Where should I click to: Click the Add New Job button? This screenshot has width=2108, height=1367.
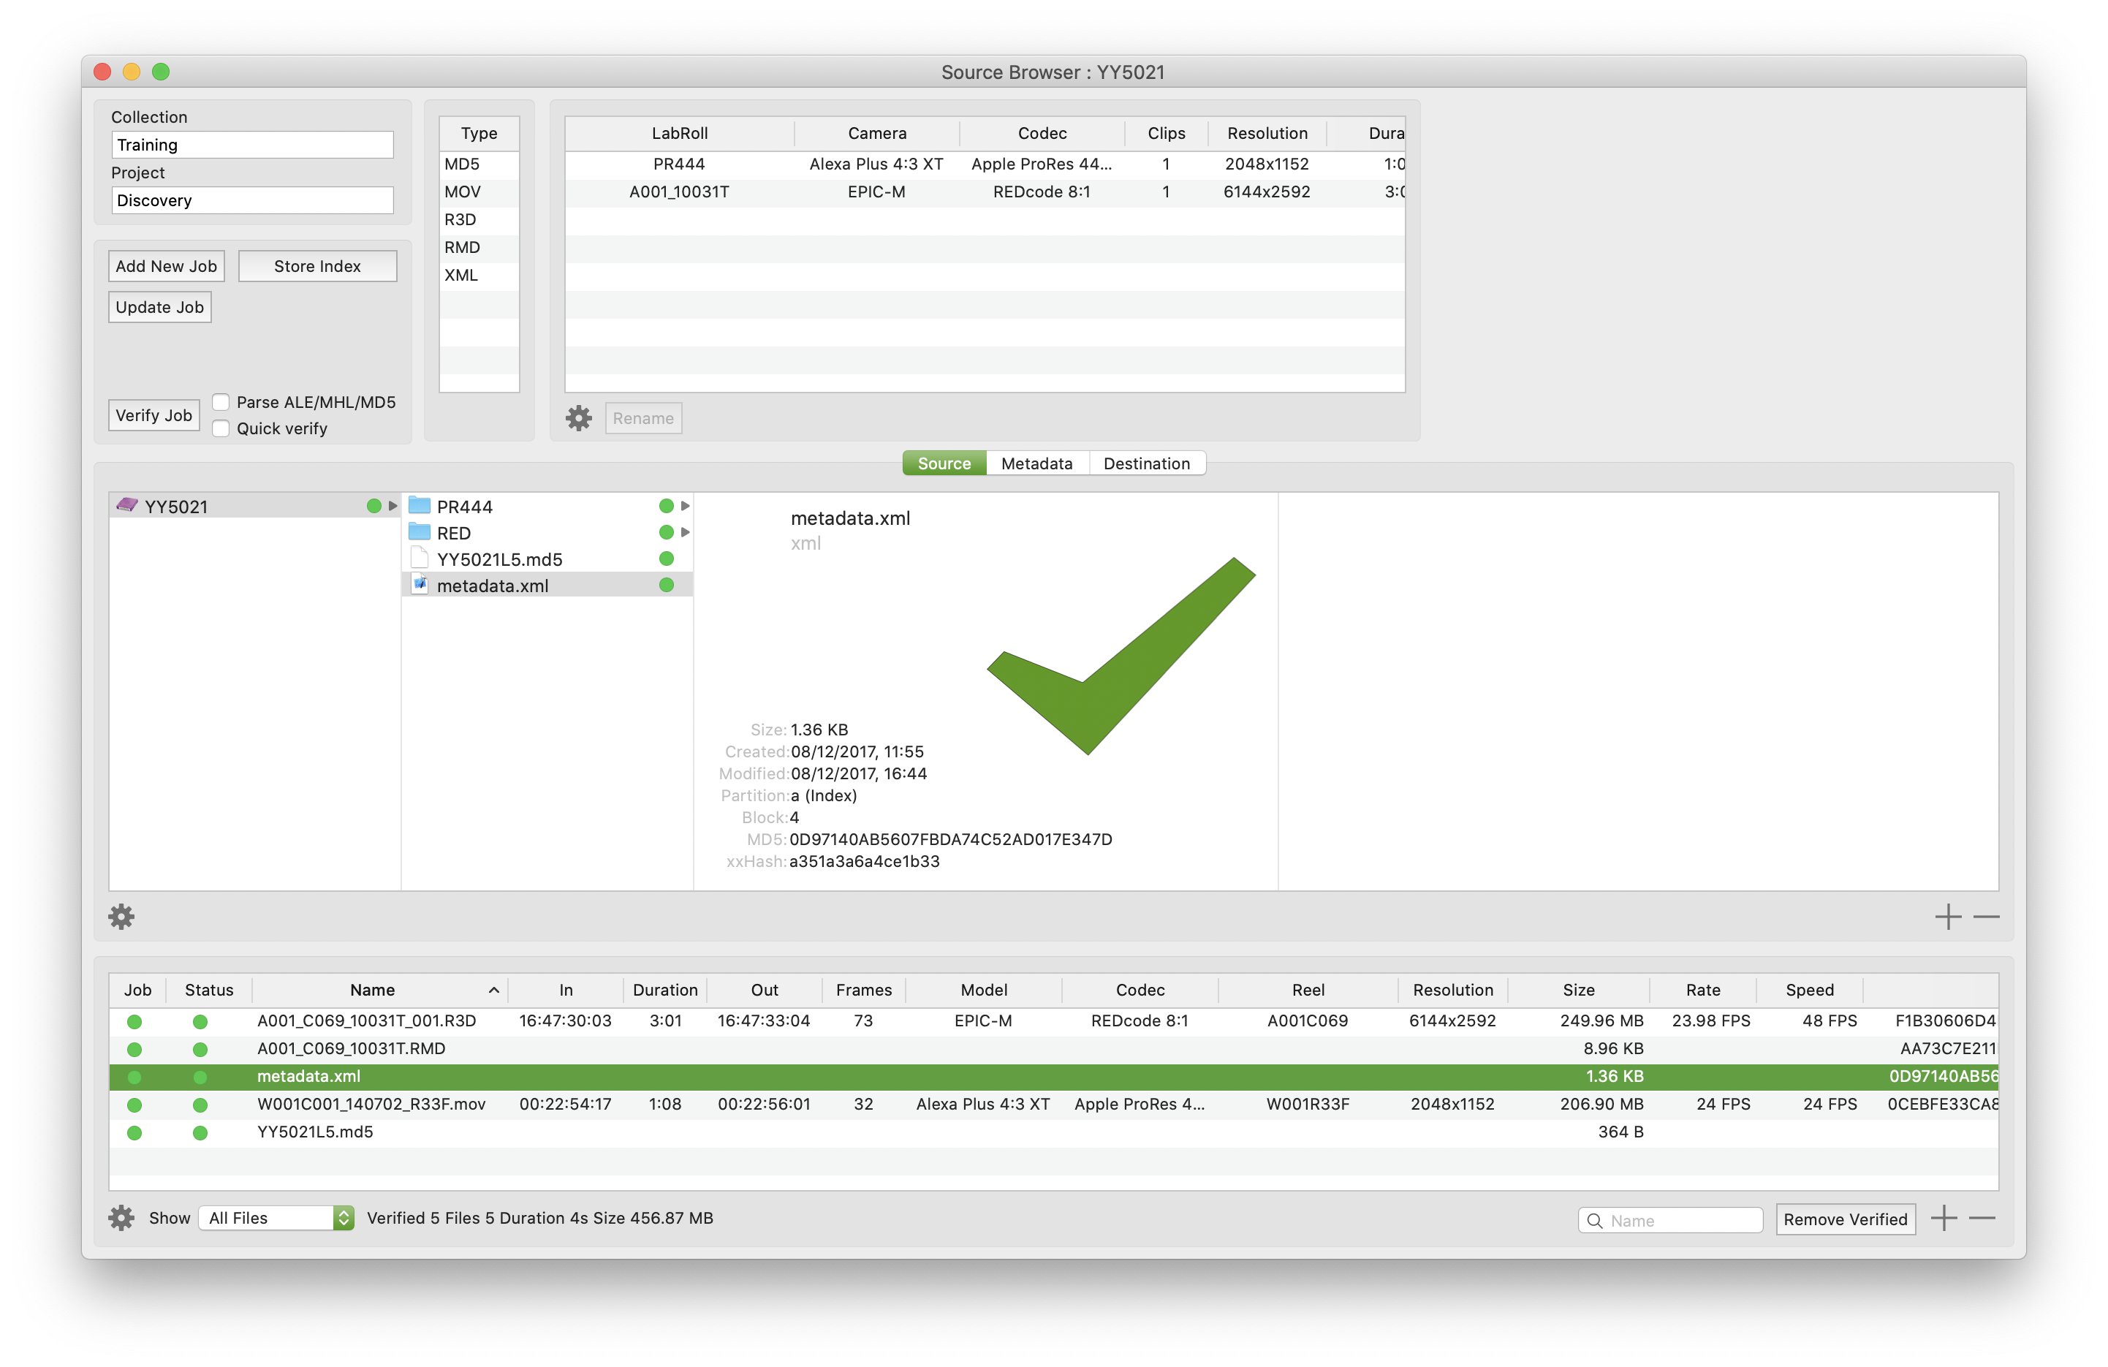click(167, 266)
